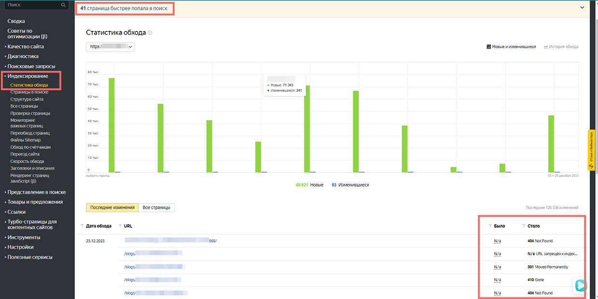Open Переобход страниц in the sidebar
This screenshot has width=598, height=299.
(x=30, y=133)
